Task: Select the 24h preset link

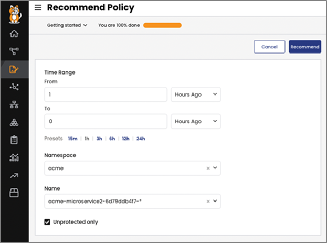Action: coord(141,139)
